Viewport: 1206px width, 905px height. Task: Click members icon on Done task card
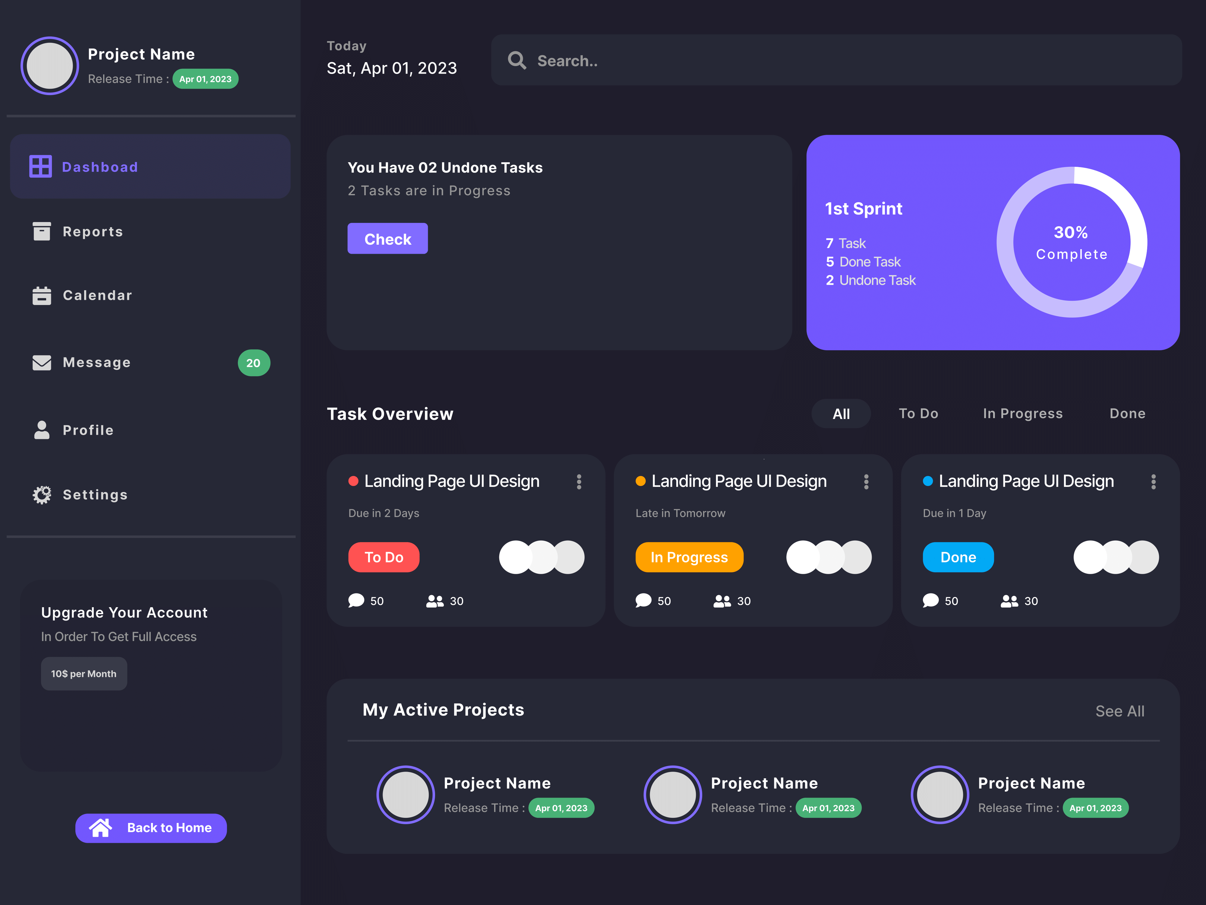tap(1009, 601)
